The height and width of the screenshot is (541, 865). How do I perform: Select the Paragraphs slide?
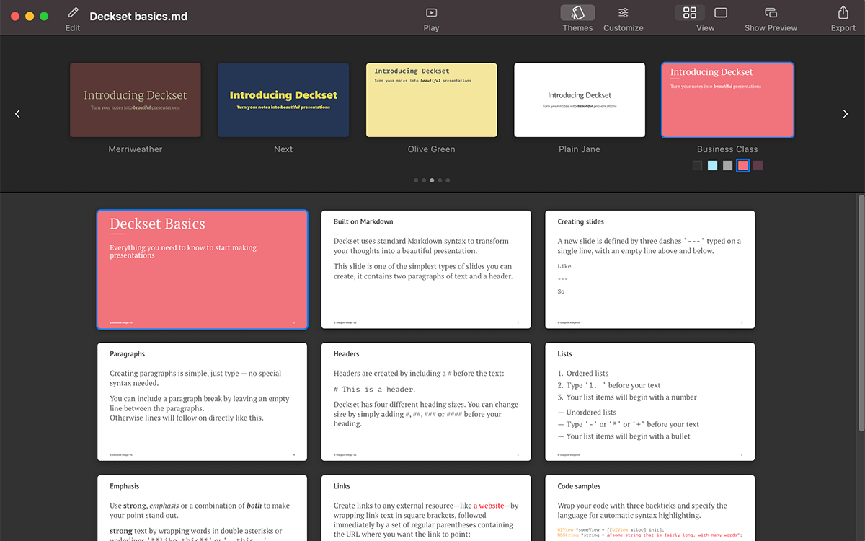tap(202, 402)
